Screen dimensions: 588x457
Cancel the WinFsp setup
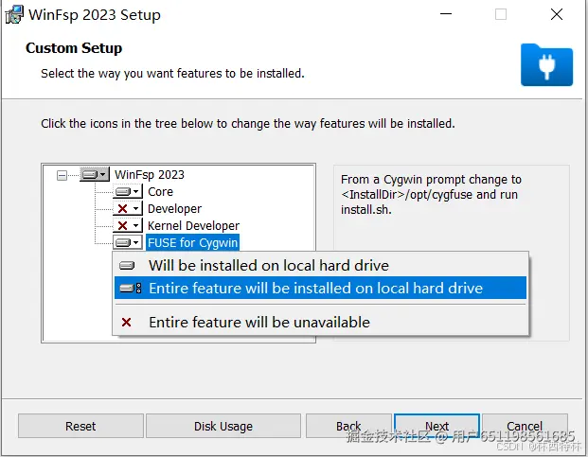point(525,426)
